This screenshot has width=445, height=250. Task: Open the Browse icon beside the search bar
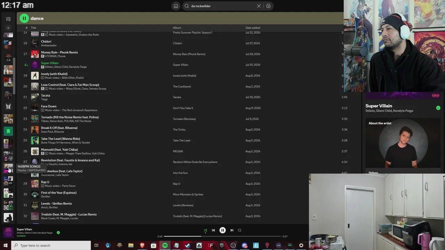[268, 6]
